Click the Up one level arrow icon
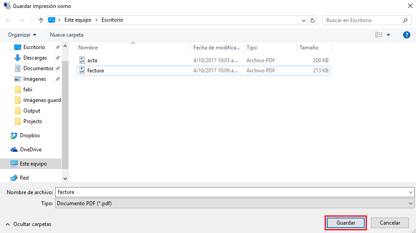 coord(41,20)
